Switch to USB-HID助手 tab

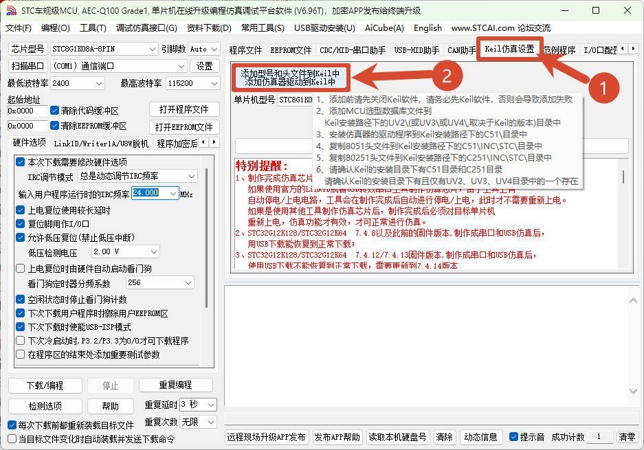pos(417,50)
